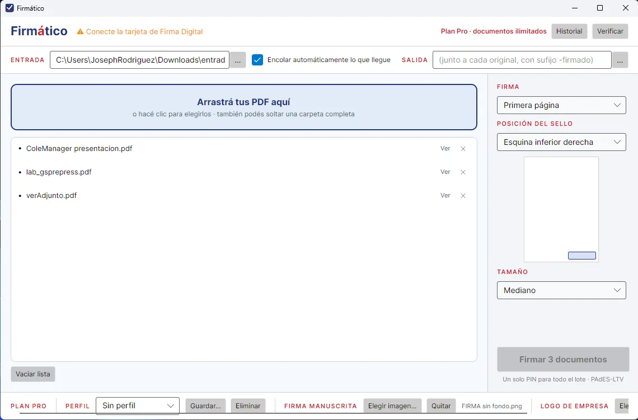Click the Entrada path input field
The width and height of the screenshot is (638, 420).
[x=139, y=60]
